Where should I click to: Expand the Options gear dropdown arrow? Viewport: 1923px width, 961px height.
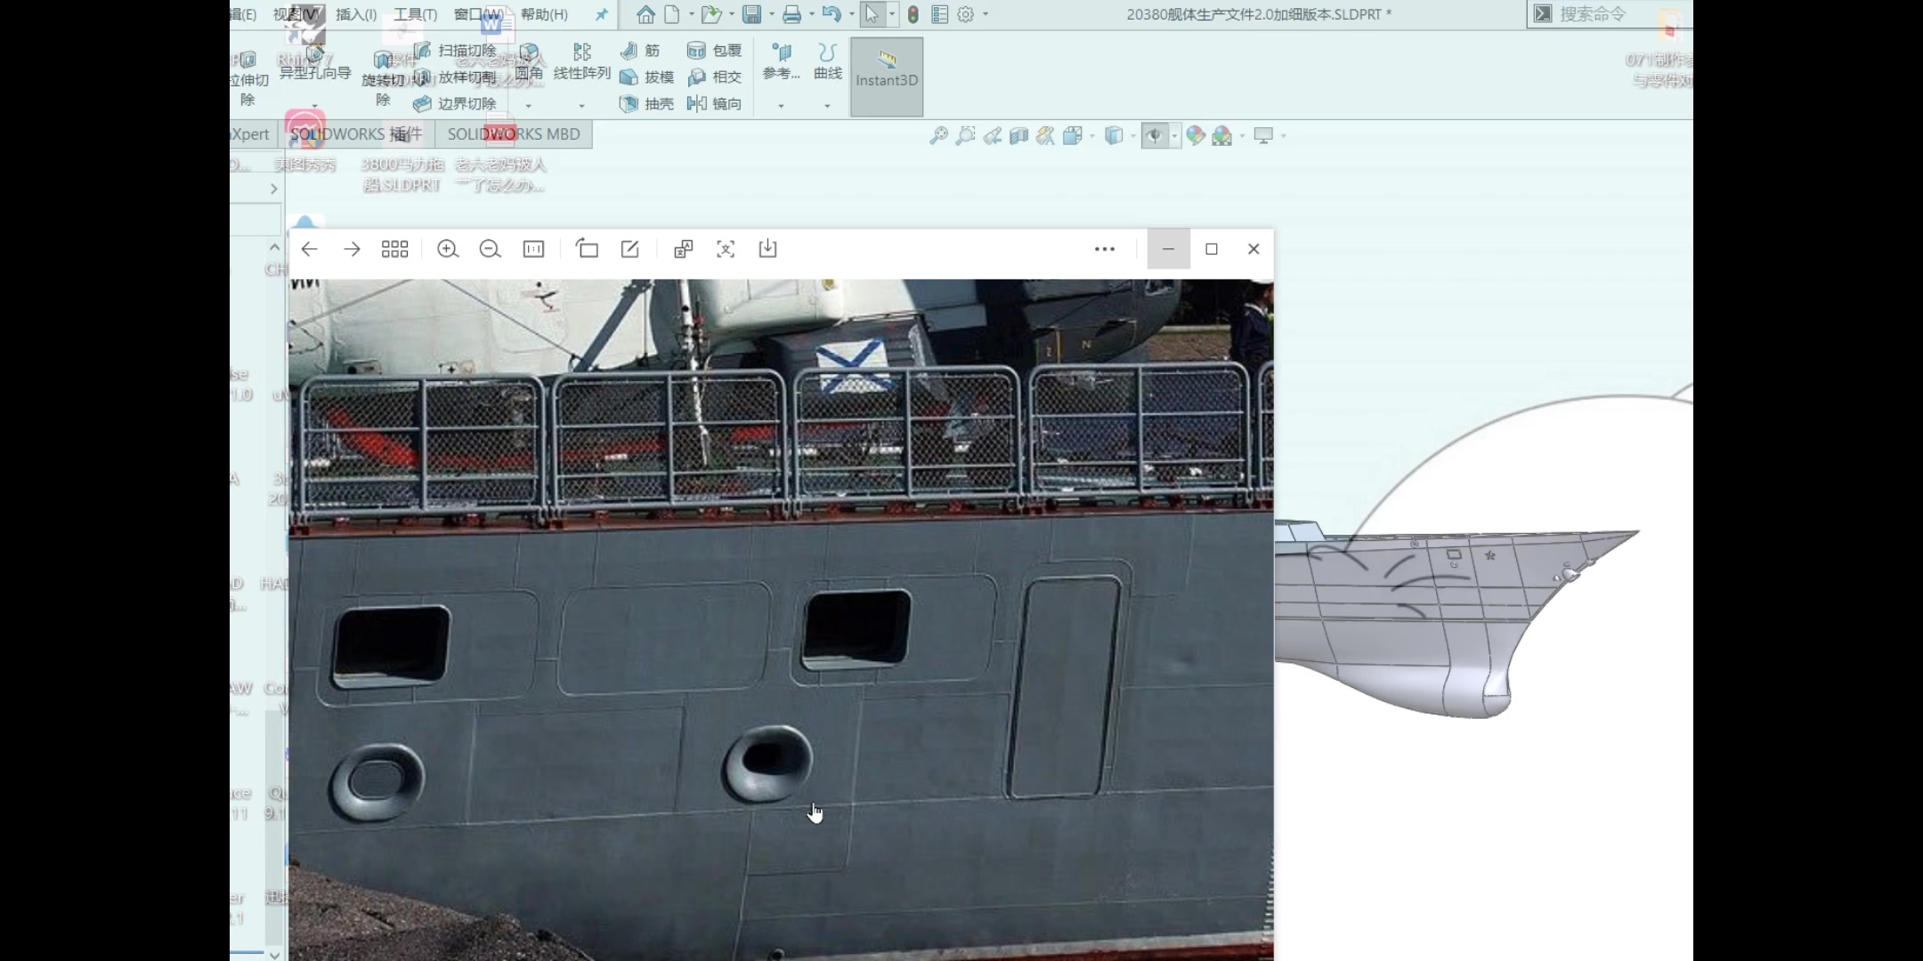pos(986,14)
